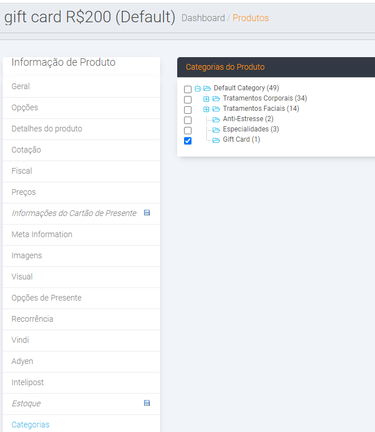Image resolution: width=375 pixels, height=432 pixels.
Task: Open the Geral tab
Action: coord(81,87)
